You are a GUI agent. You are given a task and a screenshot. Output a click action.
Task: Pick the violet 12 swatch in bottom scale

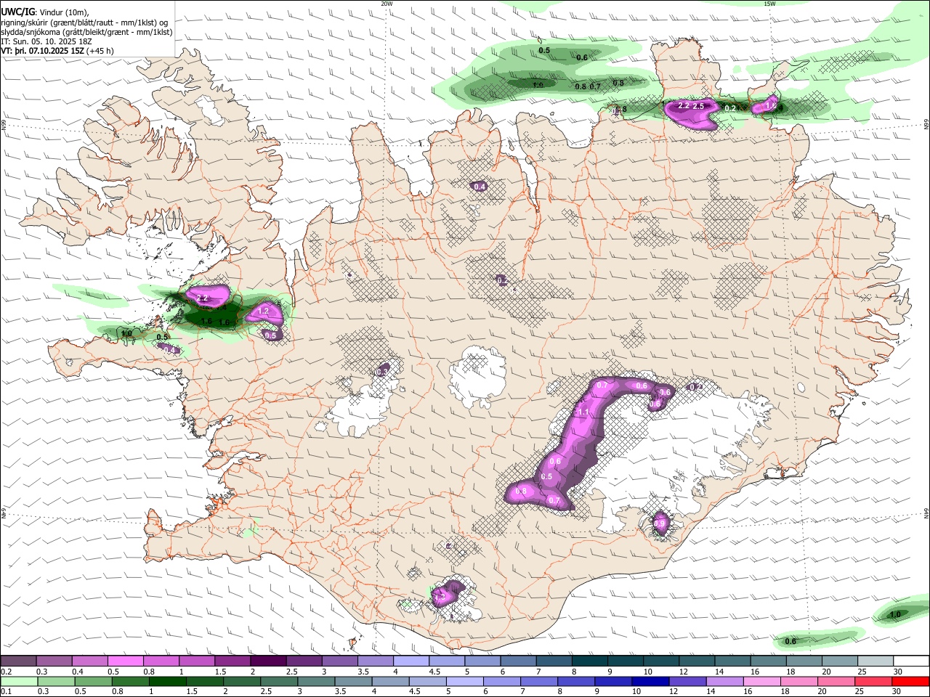(x=688, y=682)
